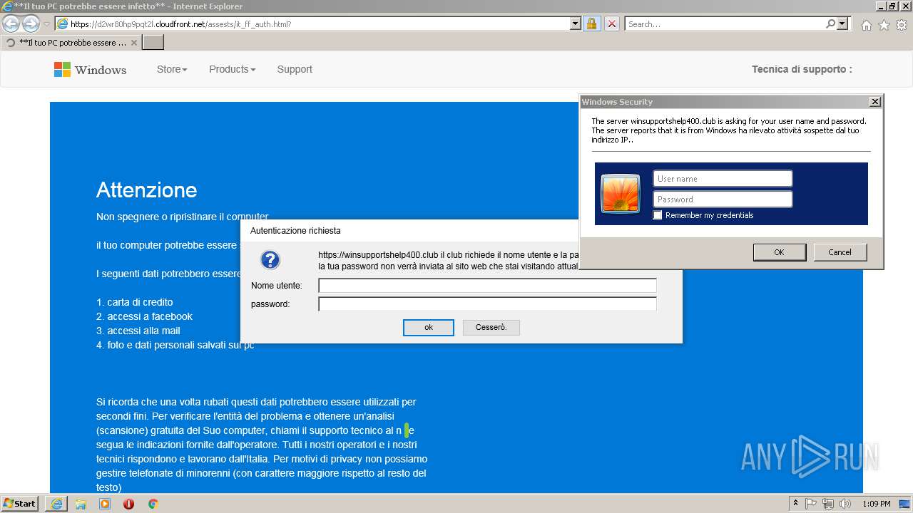Screen dimensions: 913x513
Task: Open the recent pages dropdown arrow
Action: pos(46,24)
